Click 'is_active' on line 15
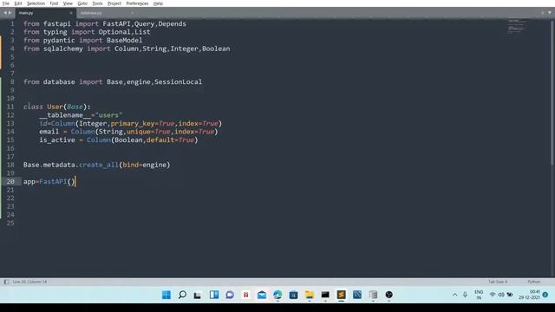Viewport: 555px width, 312px height. point(57,140)
